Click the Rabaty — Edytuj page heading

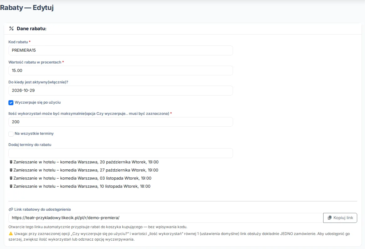click(x=27, y=8)
